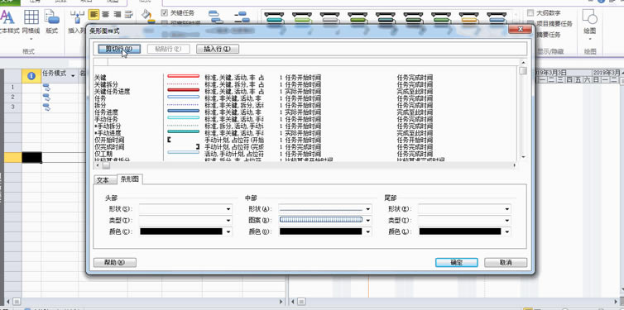Click the 帮助 help button
Image resolution: width=624 pixels, height=310 pixels.
[x=114, y=262]
